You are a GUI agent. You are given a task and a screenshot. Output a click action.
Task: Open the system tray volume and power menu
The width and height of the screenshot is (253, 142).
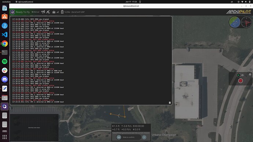(244, 2)
